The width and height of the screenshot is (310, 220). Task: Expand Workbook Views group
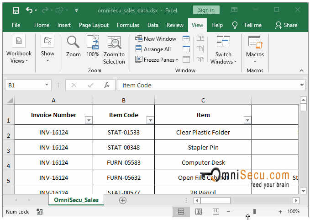[x=19, y=49]
